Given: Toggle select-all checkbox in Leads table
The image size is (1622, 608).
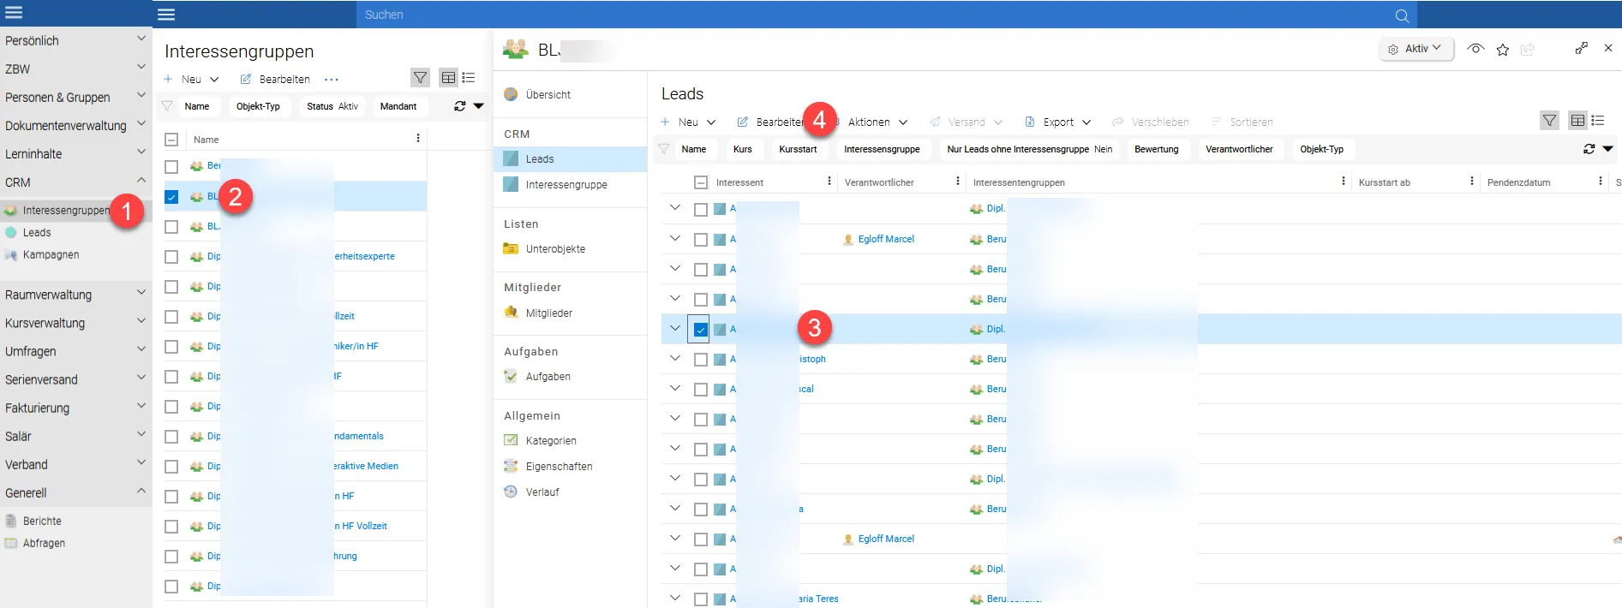Looking at the screenshot, I should (701, 182).
